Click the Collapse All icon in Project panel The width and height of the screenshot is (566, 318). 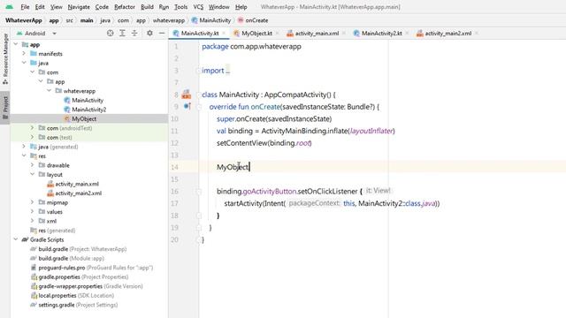(x=134, y=34)
